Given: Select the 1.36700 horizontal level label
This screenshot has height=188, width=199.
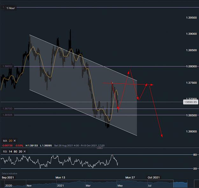Looking at the screenshot, I should tap(7, 108).
